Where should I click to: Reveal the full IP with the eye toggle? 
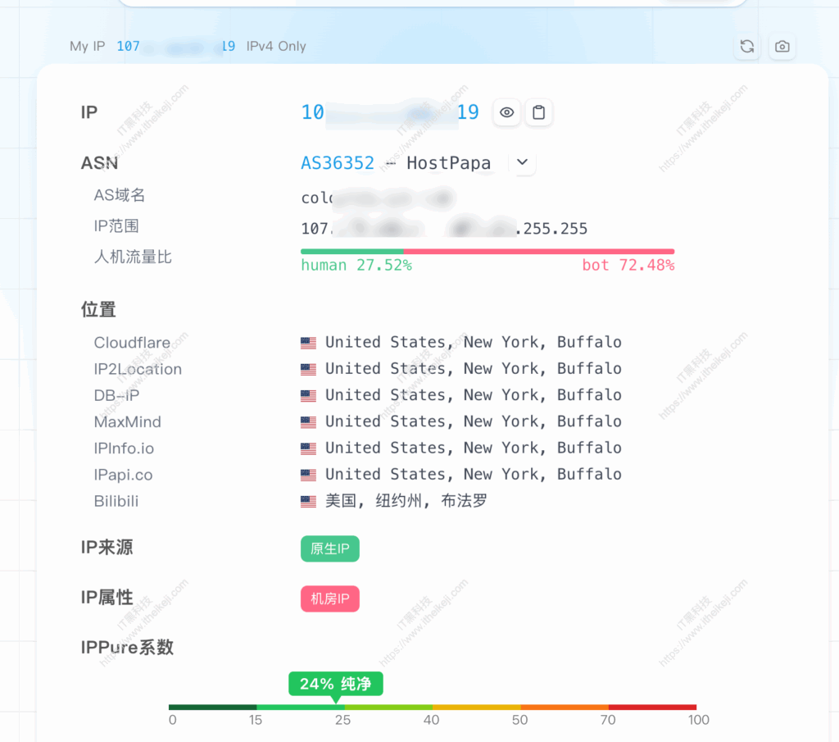coord(506,112)
